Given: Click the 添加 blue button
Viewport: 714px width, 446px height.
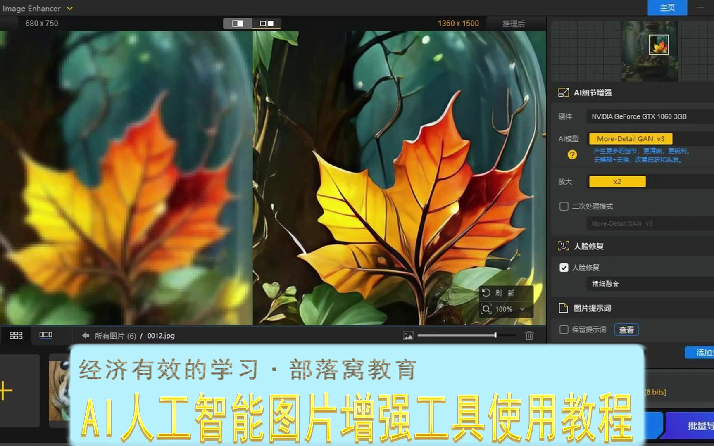Looking at the screenshot, I should tap(700, 353).
